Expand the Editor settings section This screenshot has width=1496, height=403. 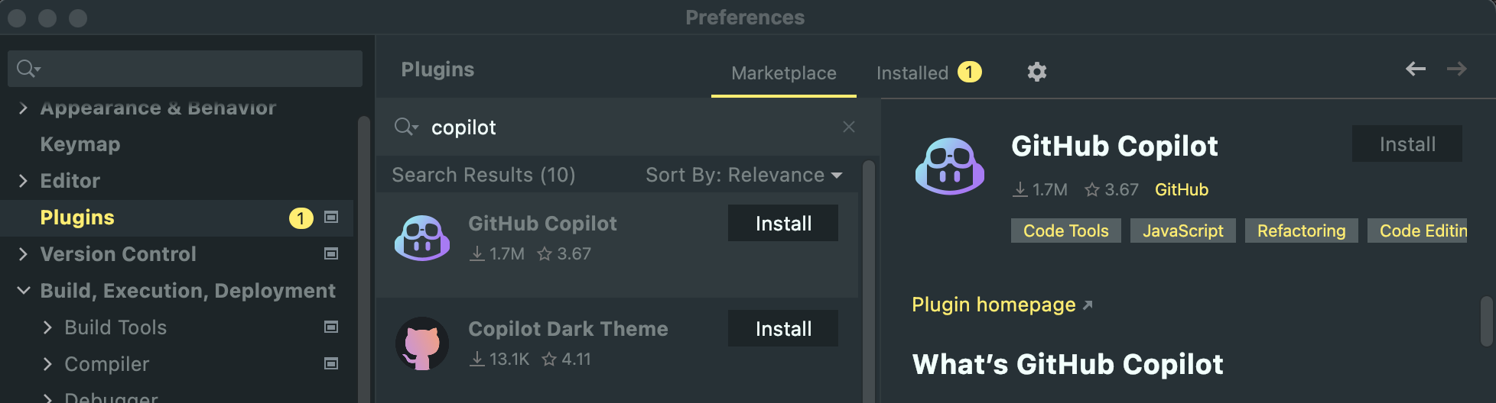coord(23,181)
